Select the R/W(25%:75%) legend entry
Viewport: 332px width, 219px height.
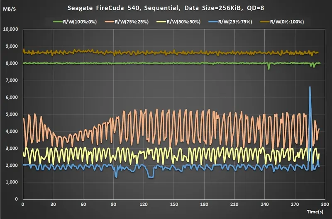230,22
